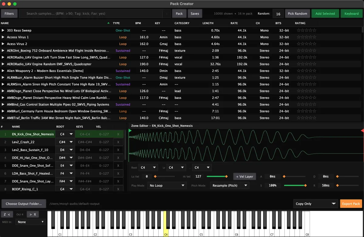Image resolution: width=364 pixels, height=237 pixels.
Task: Sort samples by KEY column header
Action: coord(157,23)
